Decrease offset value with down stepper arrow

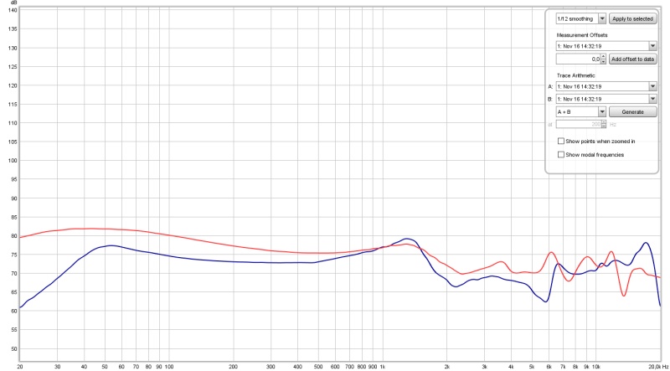(603, 62)
